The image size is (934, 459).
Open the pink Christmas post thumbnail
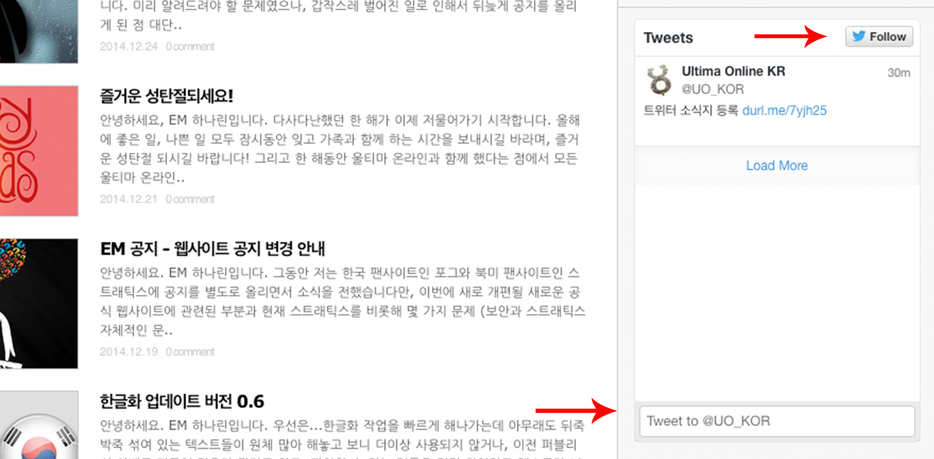pos(39,151)
